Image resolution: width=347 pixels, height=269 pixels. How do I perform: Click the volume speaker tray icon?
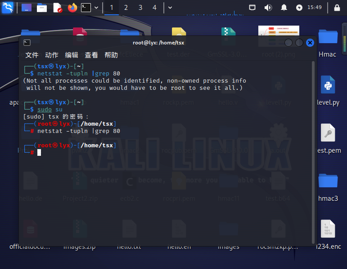click(x=268, y=8)
